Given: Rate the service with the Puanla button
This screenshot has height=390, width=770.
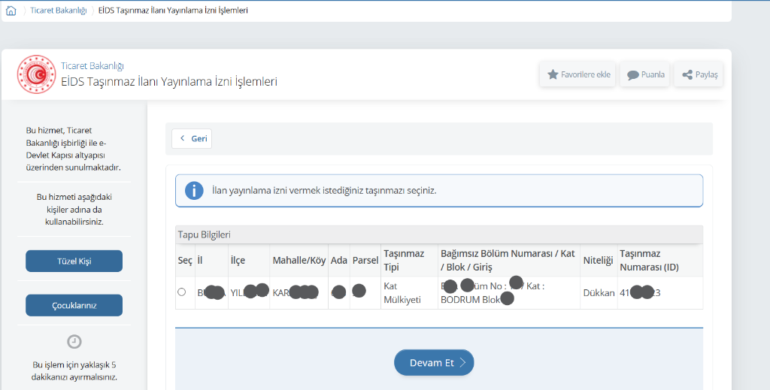Looking at the screenshot, I should 644,74.
